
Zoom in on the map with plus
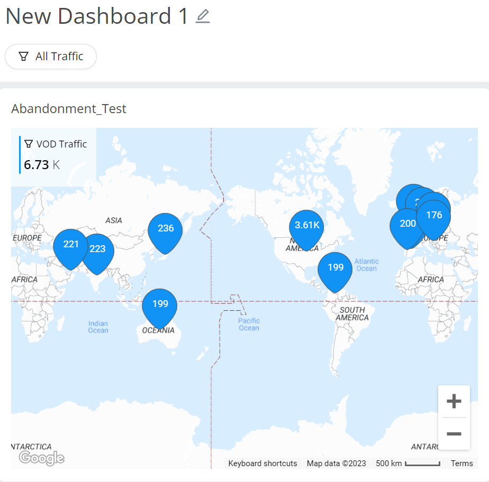(454, 402)
